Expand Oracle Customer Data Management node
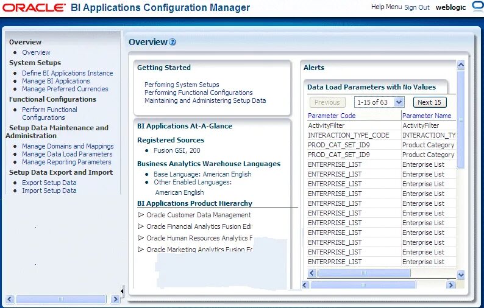Image resolution: width=484 pixels, height=308 pixels. coord(141,215)
